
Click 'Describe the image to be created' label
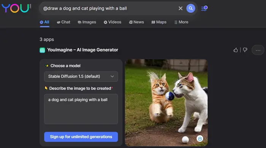tap(80, 88)
